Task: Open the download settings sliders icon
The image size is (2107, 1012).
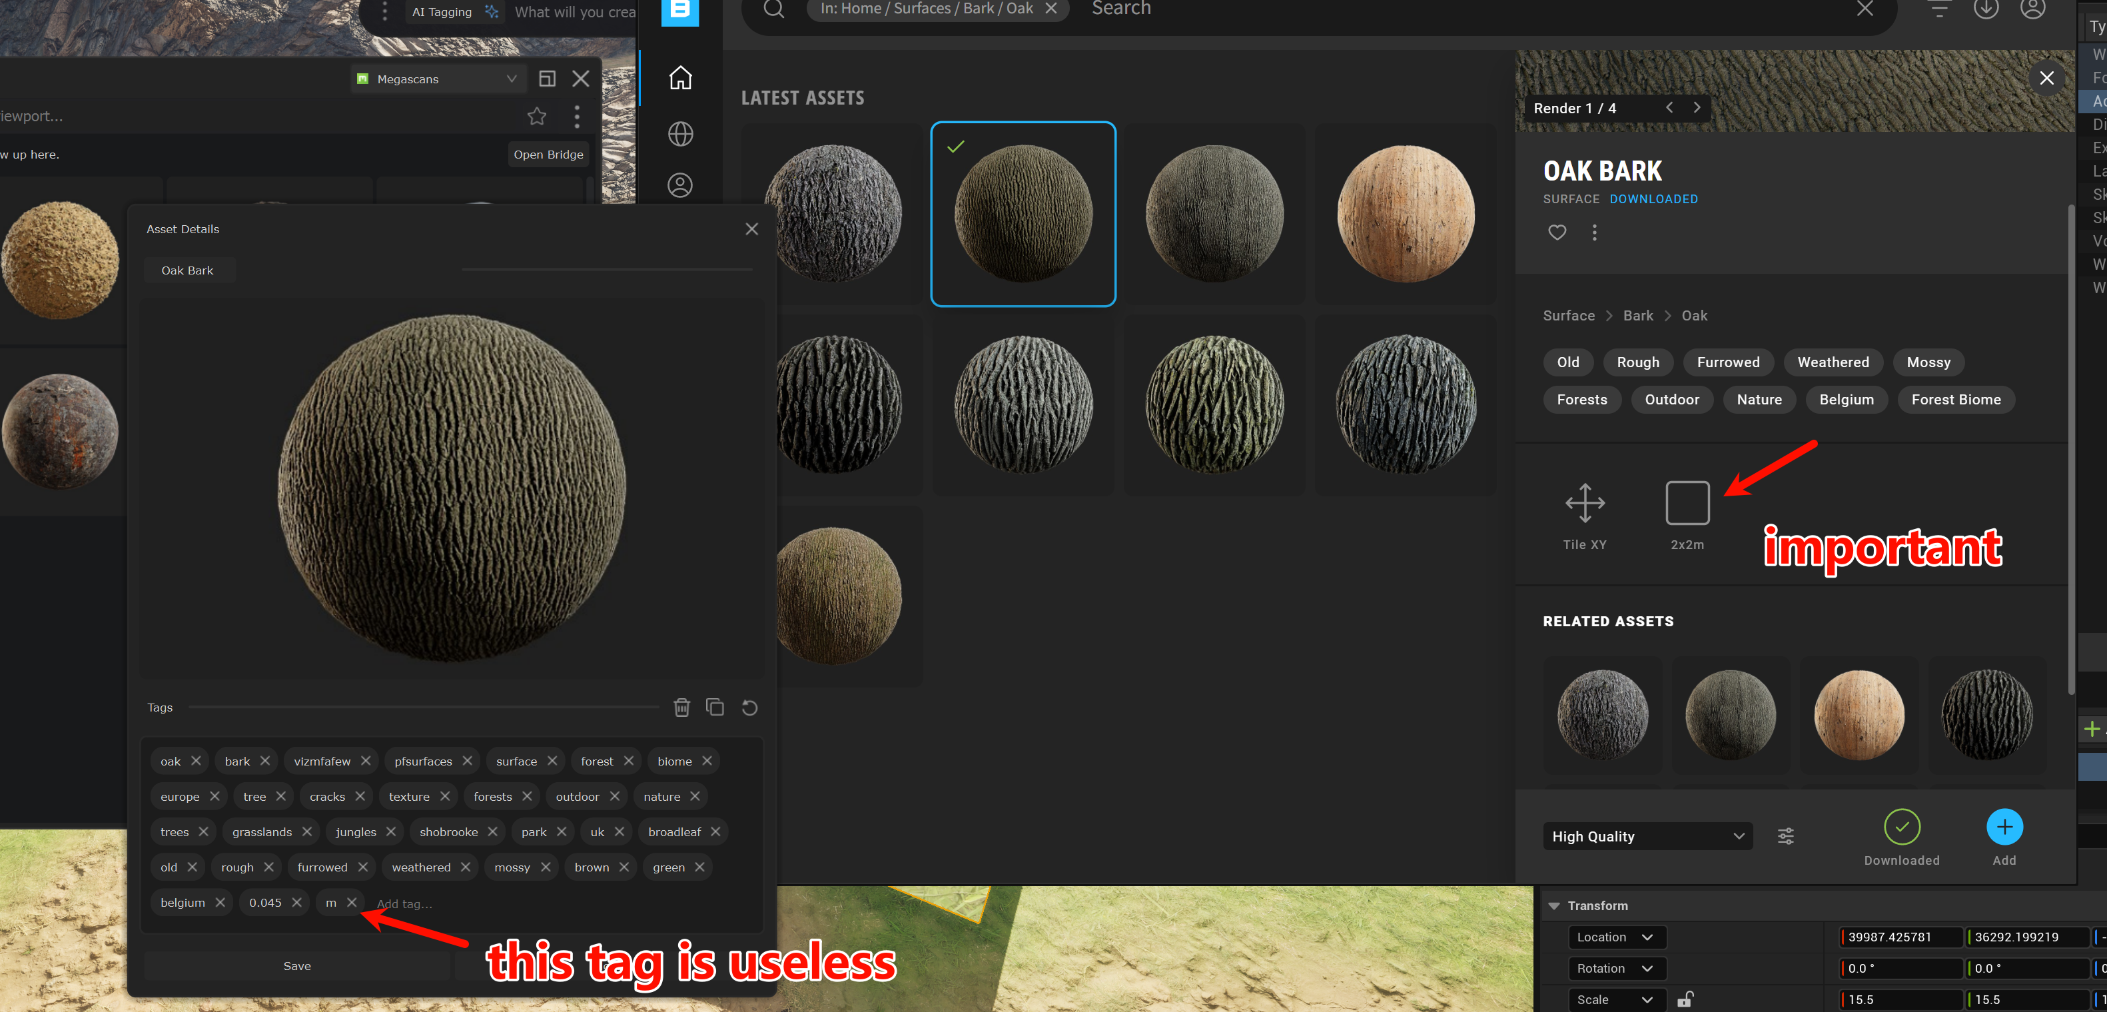Action: [x=1785, y=836]
